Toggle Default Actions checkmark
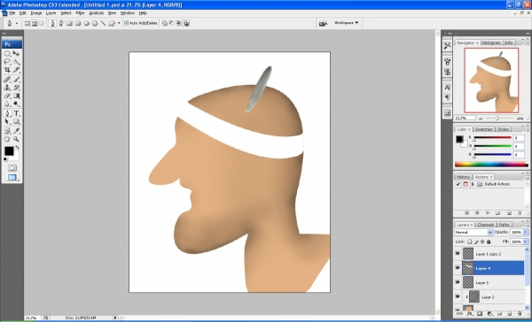The height and width of the screenshot is (322, 532). click(458, 184)
